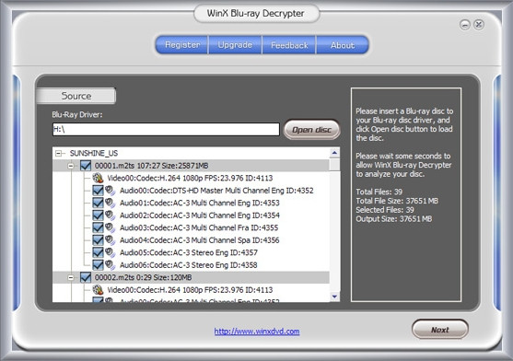Select the 00002.m2ts 0:29 Size:120MB row
This screenshot has height=361, width=513.
144,277
